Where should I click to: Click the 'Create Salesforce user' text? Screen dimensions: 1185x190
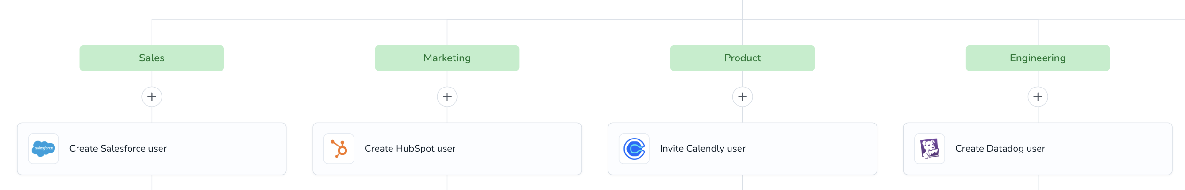[x=118, y=149]
